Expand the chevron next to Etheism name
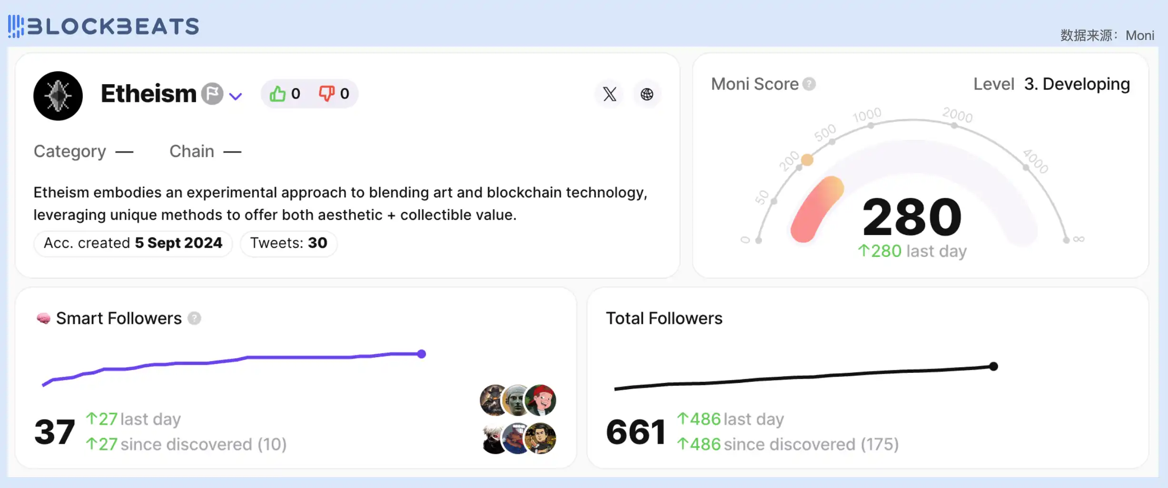This screenshot has height=488, width=1168. (x=236, y=96)
